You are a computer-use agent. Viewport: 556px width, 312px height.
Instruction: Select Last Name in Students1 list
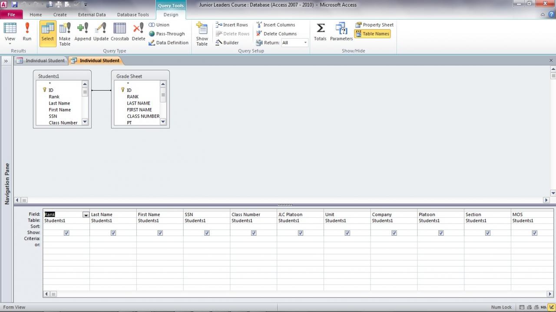pos(59,103)
